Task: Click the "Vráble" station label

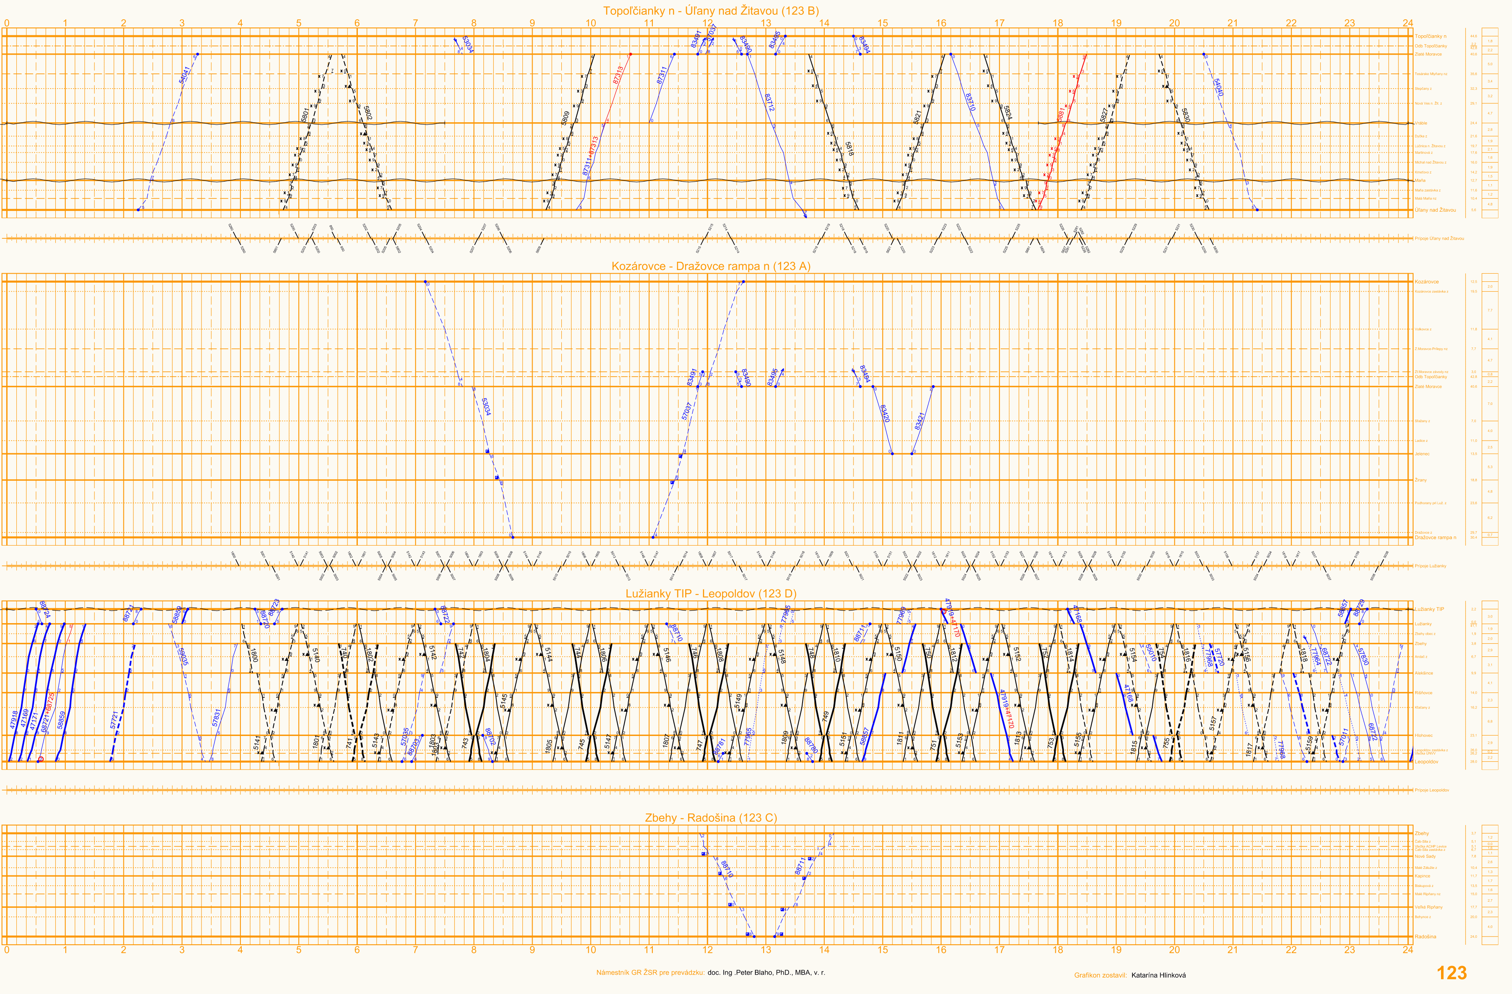Action: click(1421, 123)
